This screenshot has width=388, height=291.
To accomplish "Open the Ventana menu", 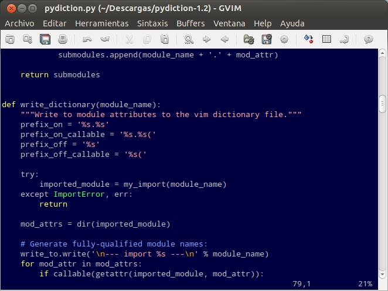I will [229, 23].
